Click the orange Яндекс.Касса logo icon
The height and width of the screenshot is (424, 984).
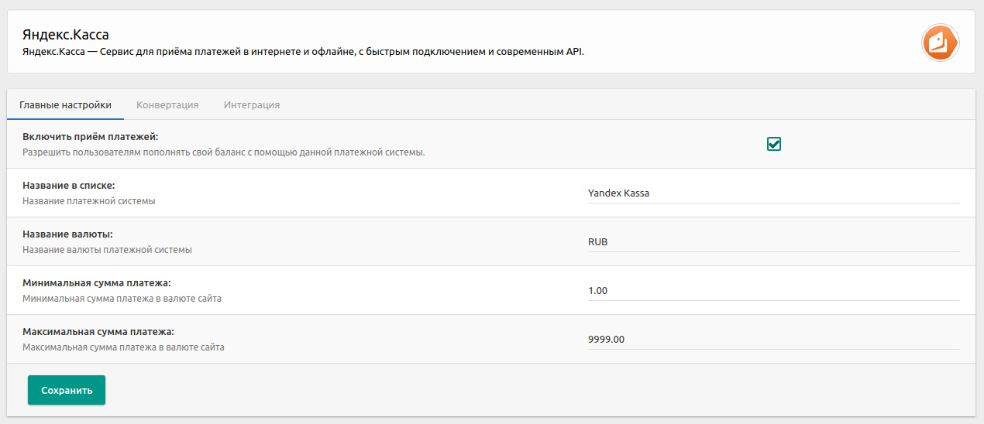(x=940, y=42)
